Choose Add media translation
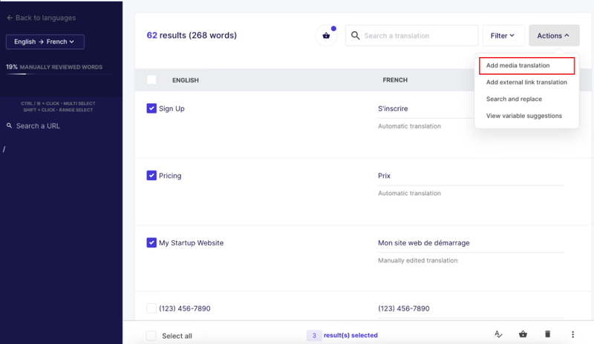 click(x=526, y=65)
